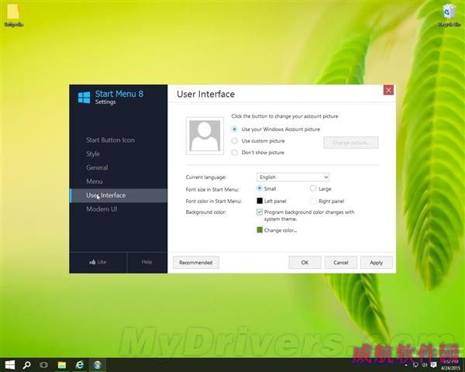This screenshot has height=372, width=465.
Task: Click the Apply button
Action: [x=377, y=263]
